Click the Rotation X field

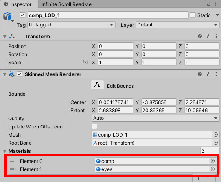[115, 54]
